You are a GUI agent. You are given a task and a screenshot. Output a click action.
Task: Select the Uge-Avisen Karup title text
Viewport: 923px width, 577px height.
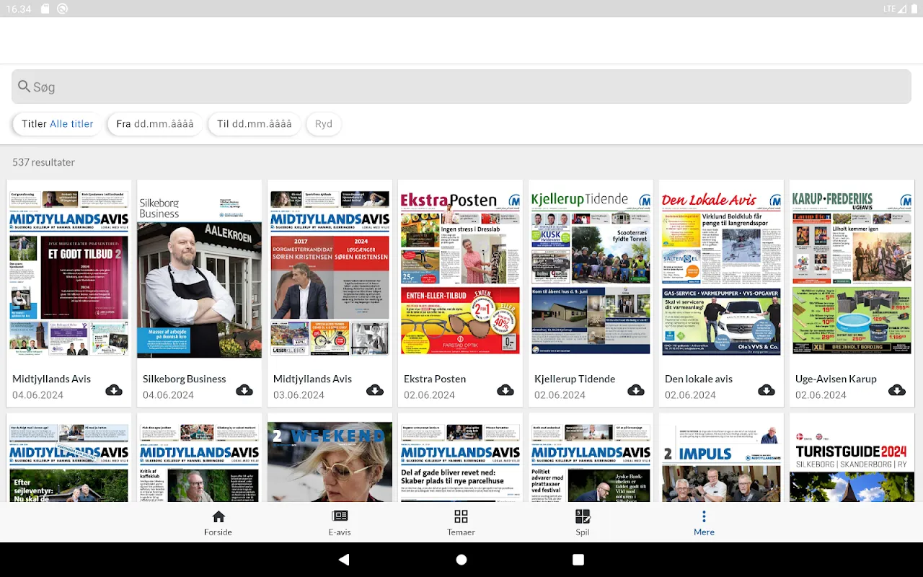click(836, 379)
